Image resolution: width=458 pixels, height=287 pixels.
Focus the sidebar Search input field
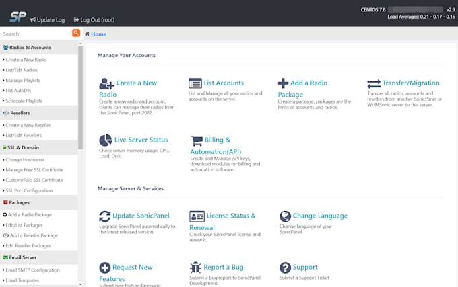click(36, 34)
